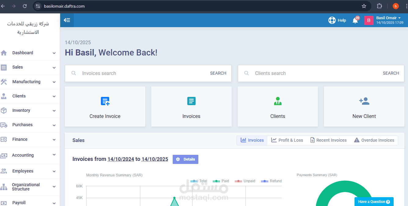Viewport: 408px width, 206px height.
Task: Click the browser address bar URL
Action: pyautogui.click(x=64, y=6)
